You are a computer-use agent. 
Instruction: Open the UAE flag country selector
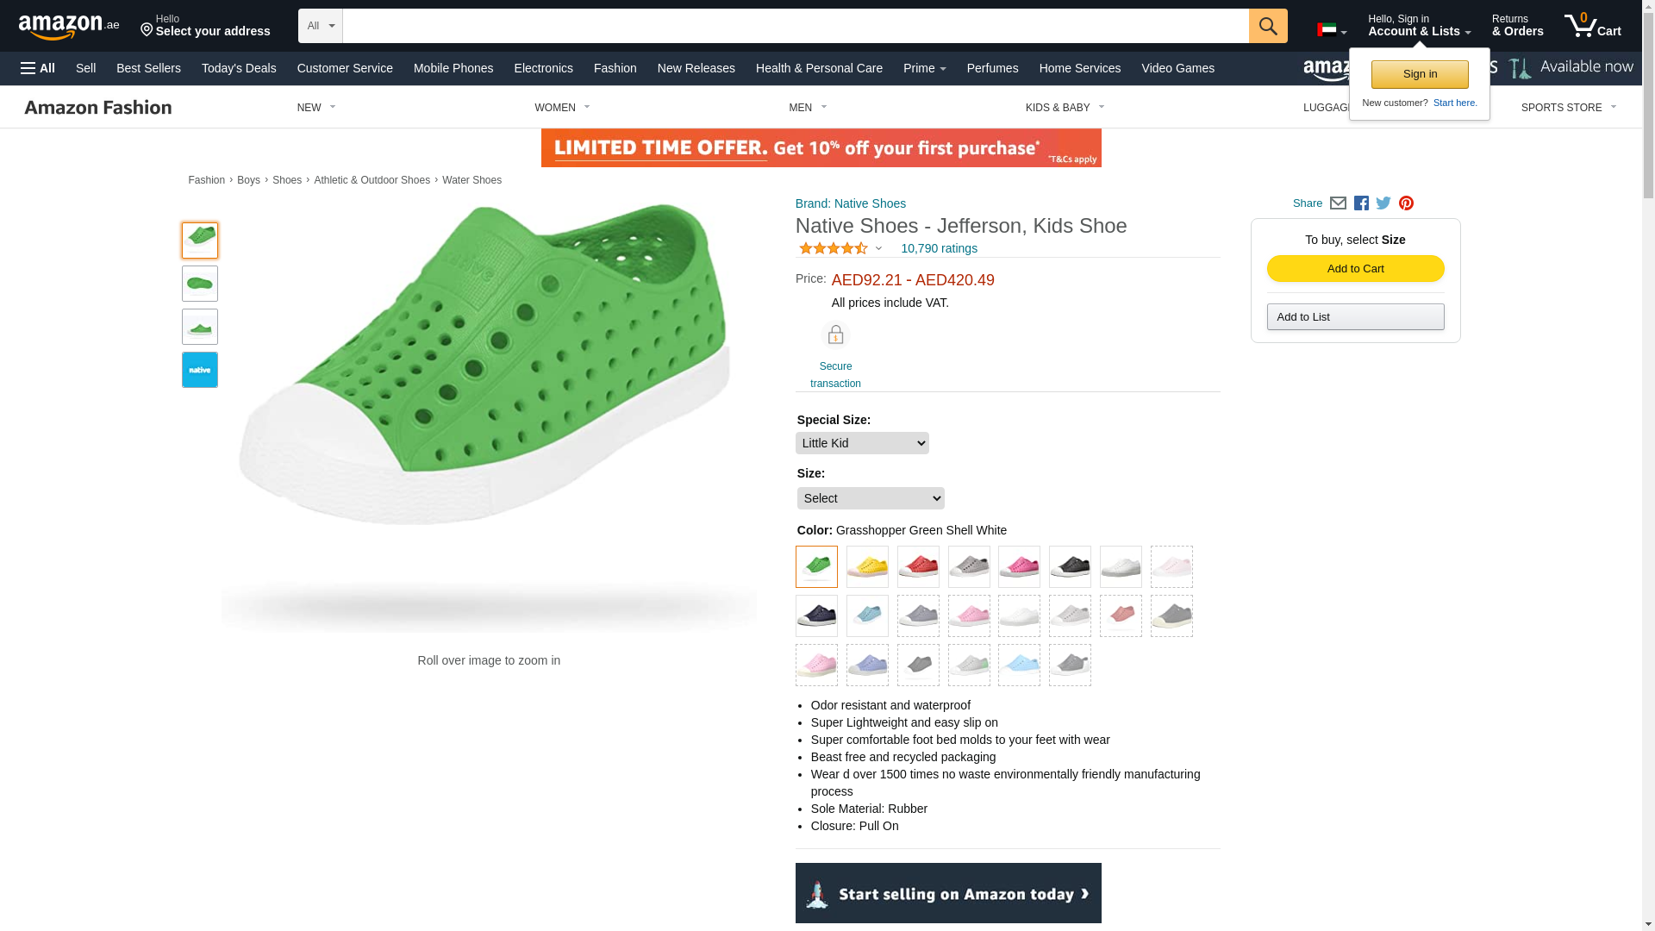coord(1331,30)
